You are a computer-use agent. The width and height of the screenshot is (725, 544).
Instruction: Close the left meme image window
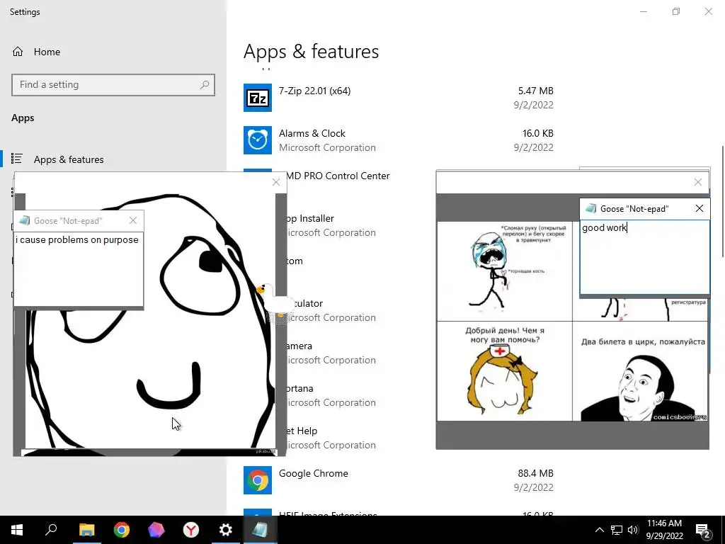(276, 182)
